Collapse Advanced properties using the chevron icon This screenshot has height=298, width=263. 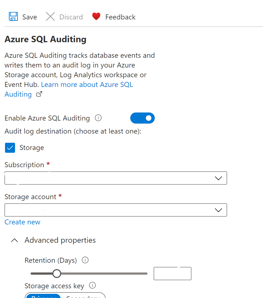14,240
